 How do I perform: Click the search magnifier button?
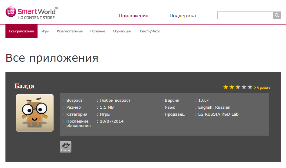277,15
